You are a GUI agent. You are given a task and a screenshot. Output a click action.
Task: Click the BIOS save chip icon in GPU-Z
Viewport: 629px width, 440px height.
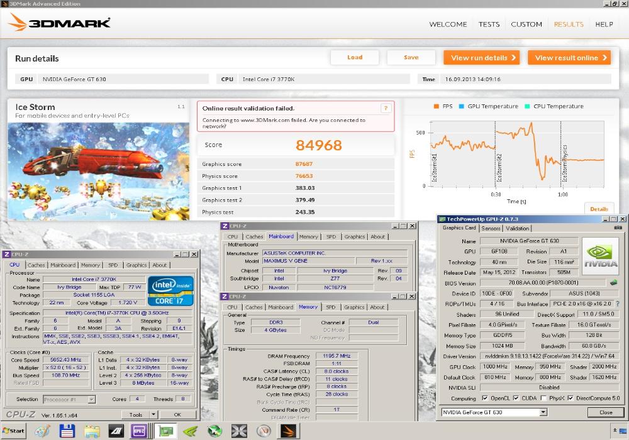[x=613, y=282]
